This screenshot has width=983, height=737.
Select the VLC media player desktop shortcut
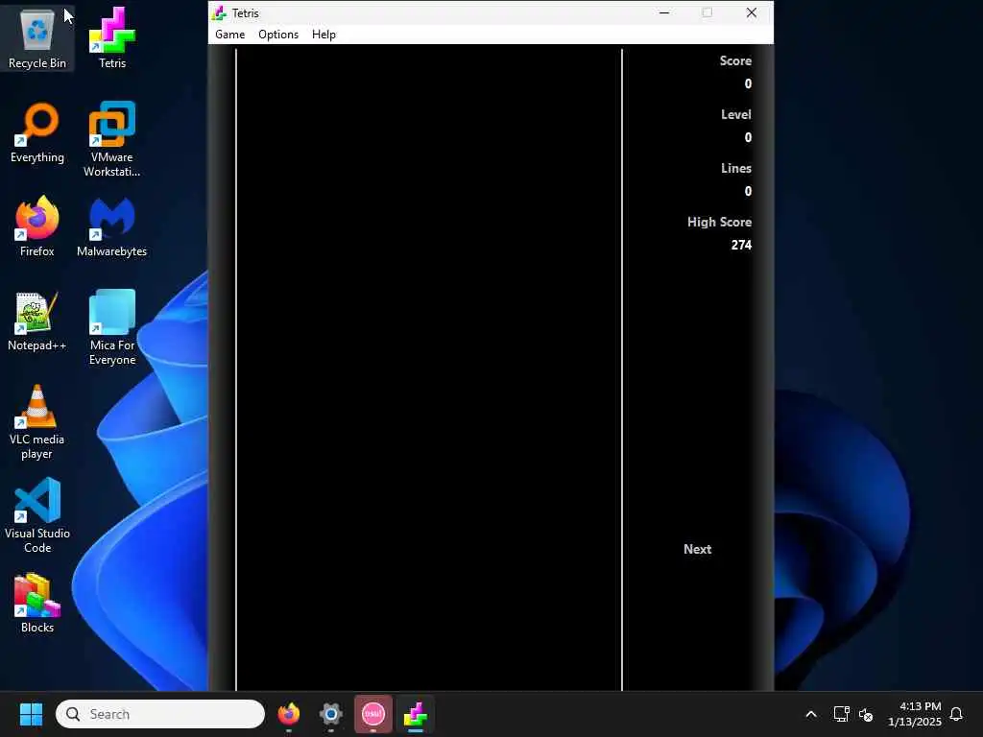click(x=37, y=422)
